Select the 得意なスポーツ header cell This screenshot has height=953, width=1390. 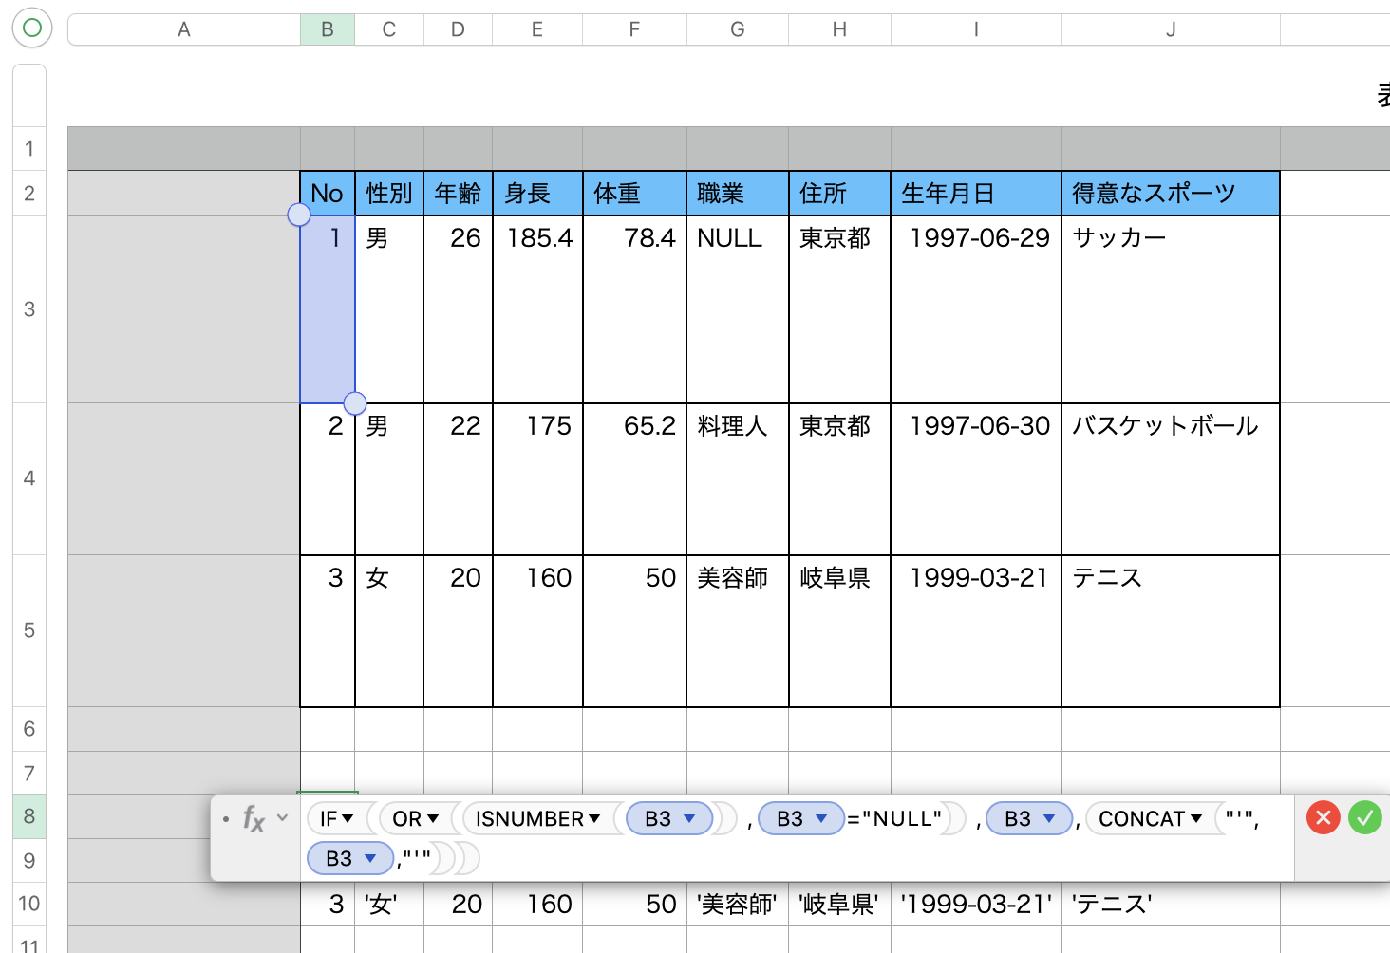point(1170,193)
